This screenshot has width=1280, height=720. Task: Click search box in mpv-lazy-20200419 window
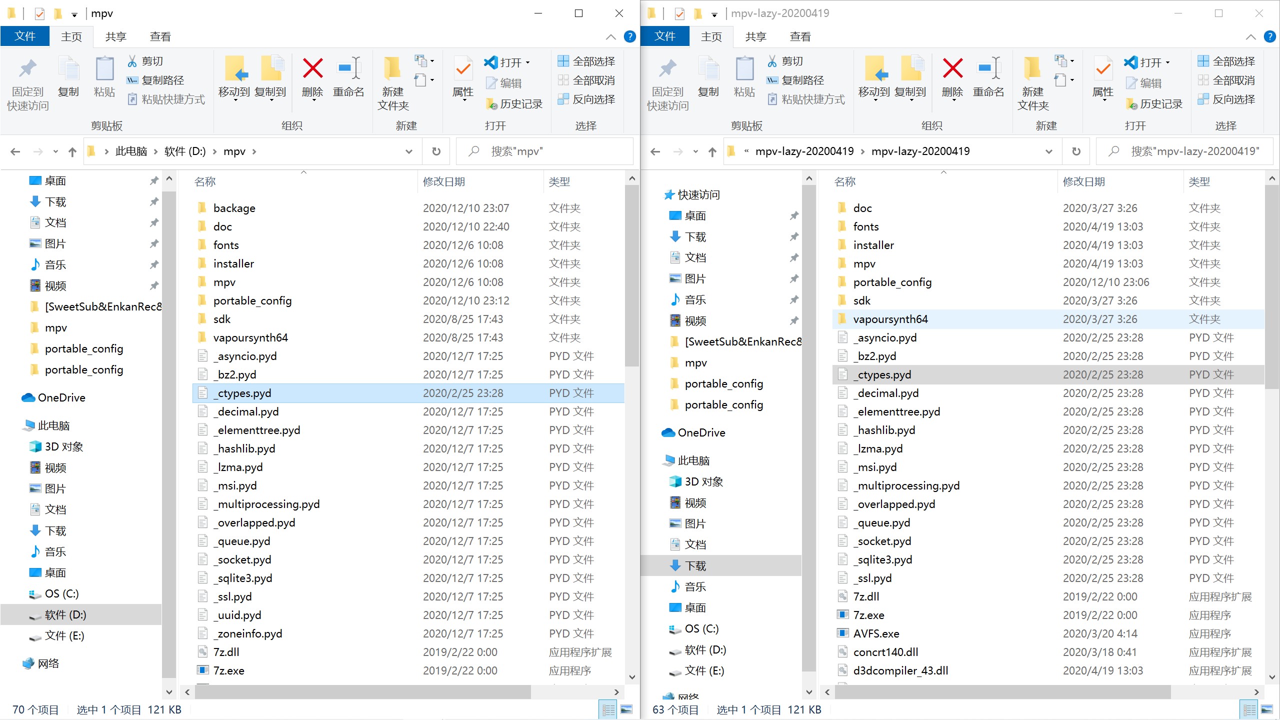(x=1185, y=151)
